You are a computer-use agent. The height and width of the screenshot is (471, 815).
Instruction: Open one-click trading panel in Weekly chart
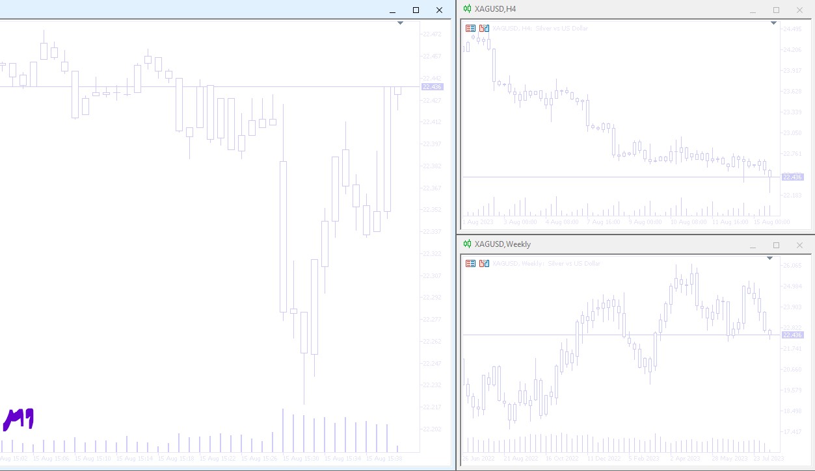pos(470,263)
